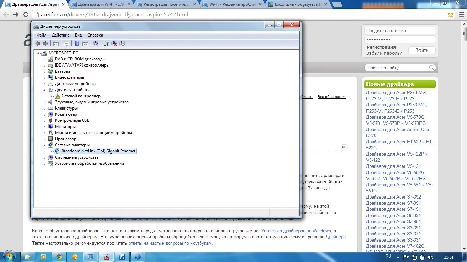Viewport: 467px width, 262px height.
Task: Open media player taskbar icon
Action: (x=43, y=257)
